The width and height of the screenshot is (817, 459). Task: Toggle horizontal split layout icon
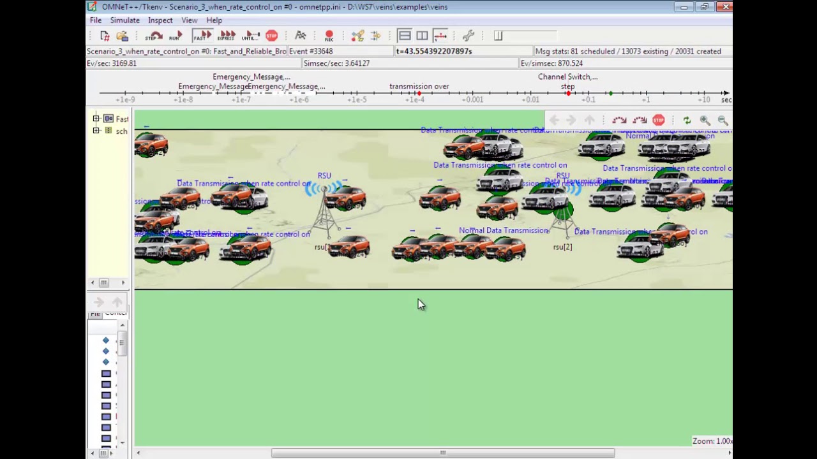click(x=404, y=36)
